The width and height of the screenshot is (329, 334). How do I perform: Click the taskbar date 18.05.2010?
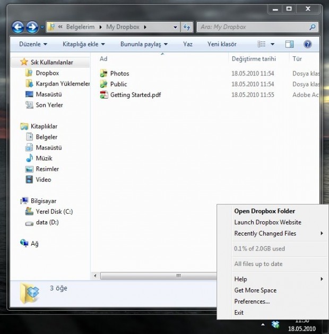tap(302, 329)
